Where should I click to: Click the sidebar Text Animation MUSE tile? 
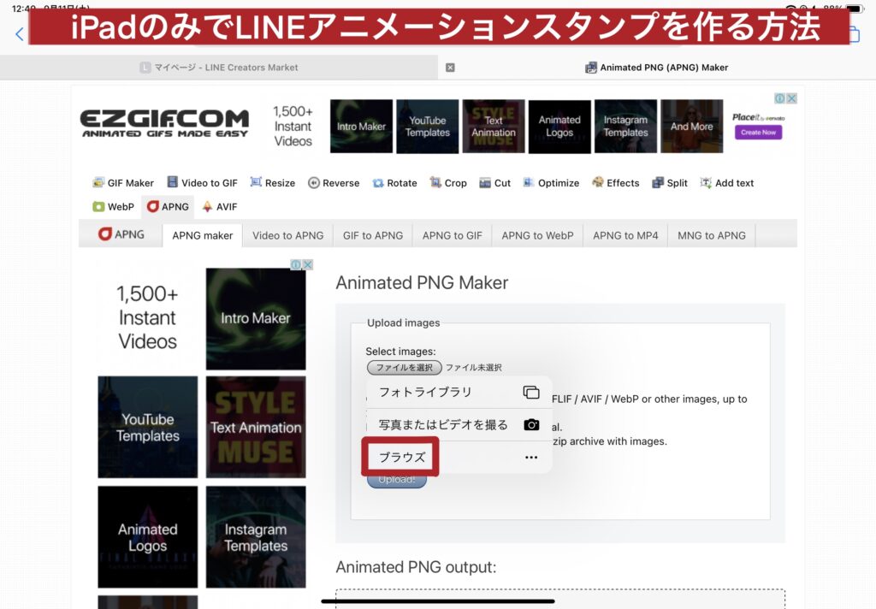point(256,427)
